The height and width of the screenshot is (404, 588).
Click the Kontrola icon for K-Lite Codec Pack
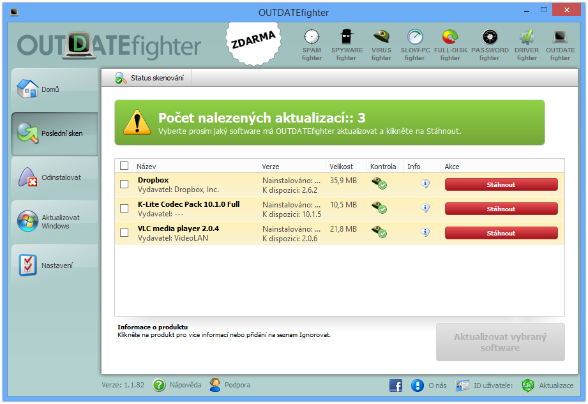[379, 208]
